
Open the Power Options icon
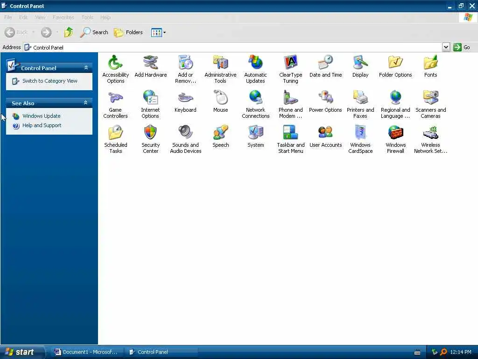pos(325,97)
